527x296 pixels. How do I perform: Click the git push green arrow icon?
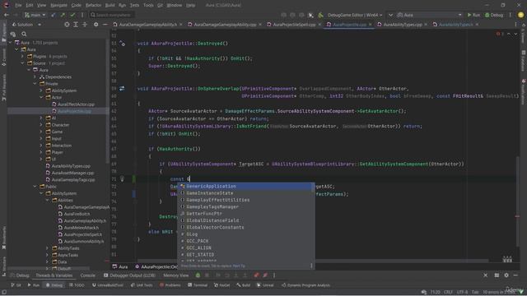[x=63, y=15]
